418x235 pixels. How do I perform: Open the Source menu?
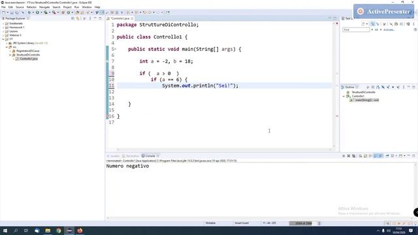tap(20, 7)
